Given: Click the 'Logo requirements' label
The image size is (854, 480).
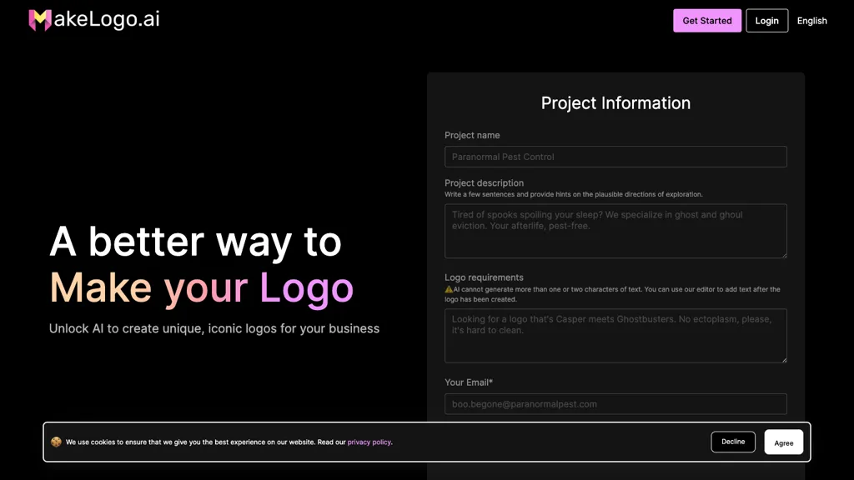Looking at the screenshot, I should coord(484,277).
